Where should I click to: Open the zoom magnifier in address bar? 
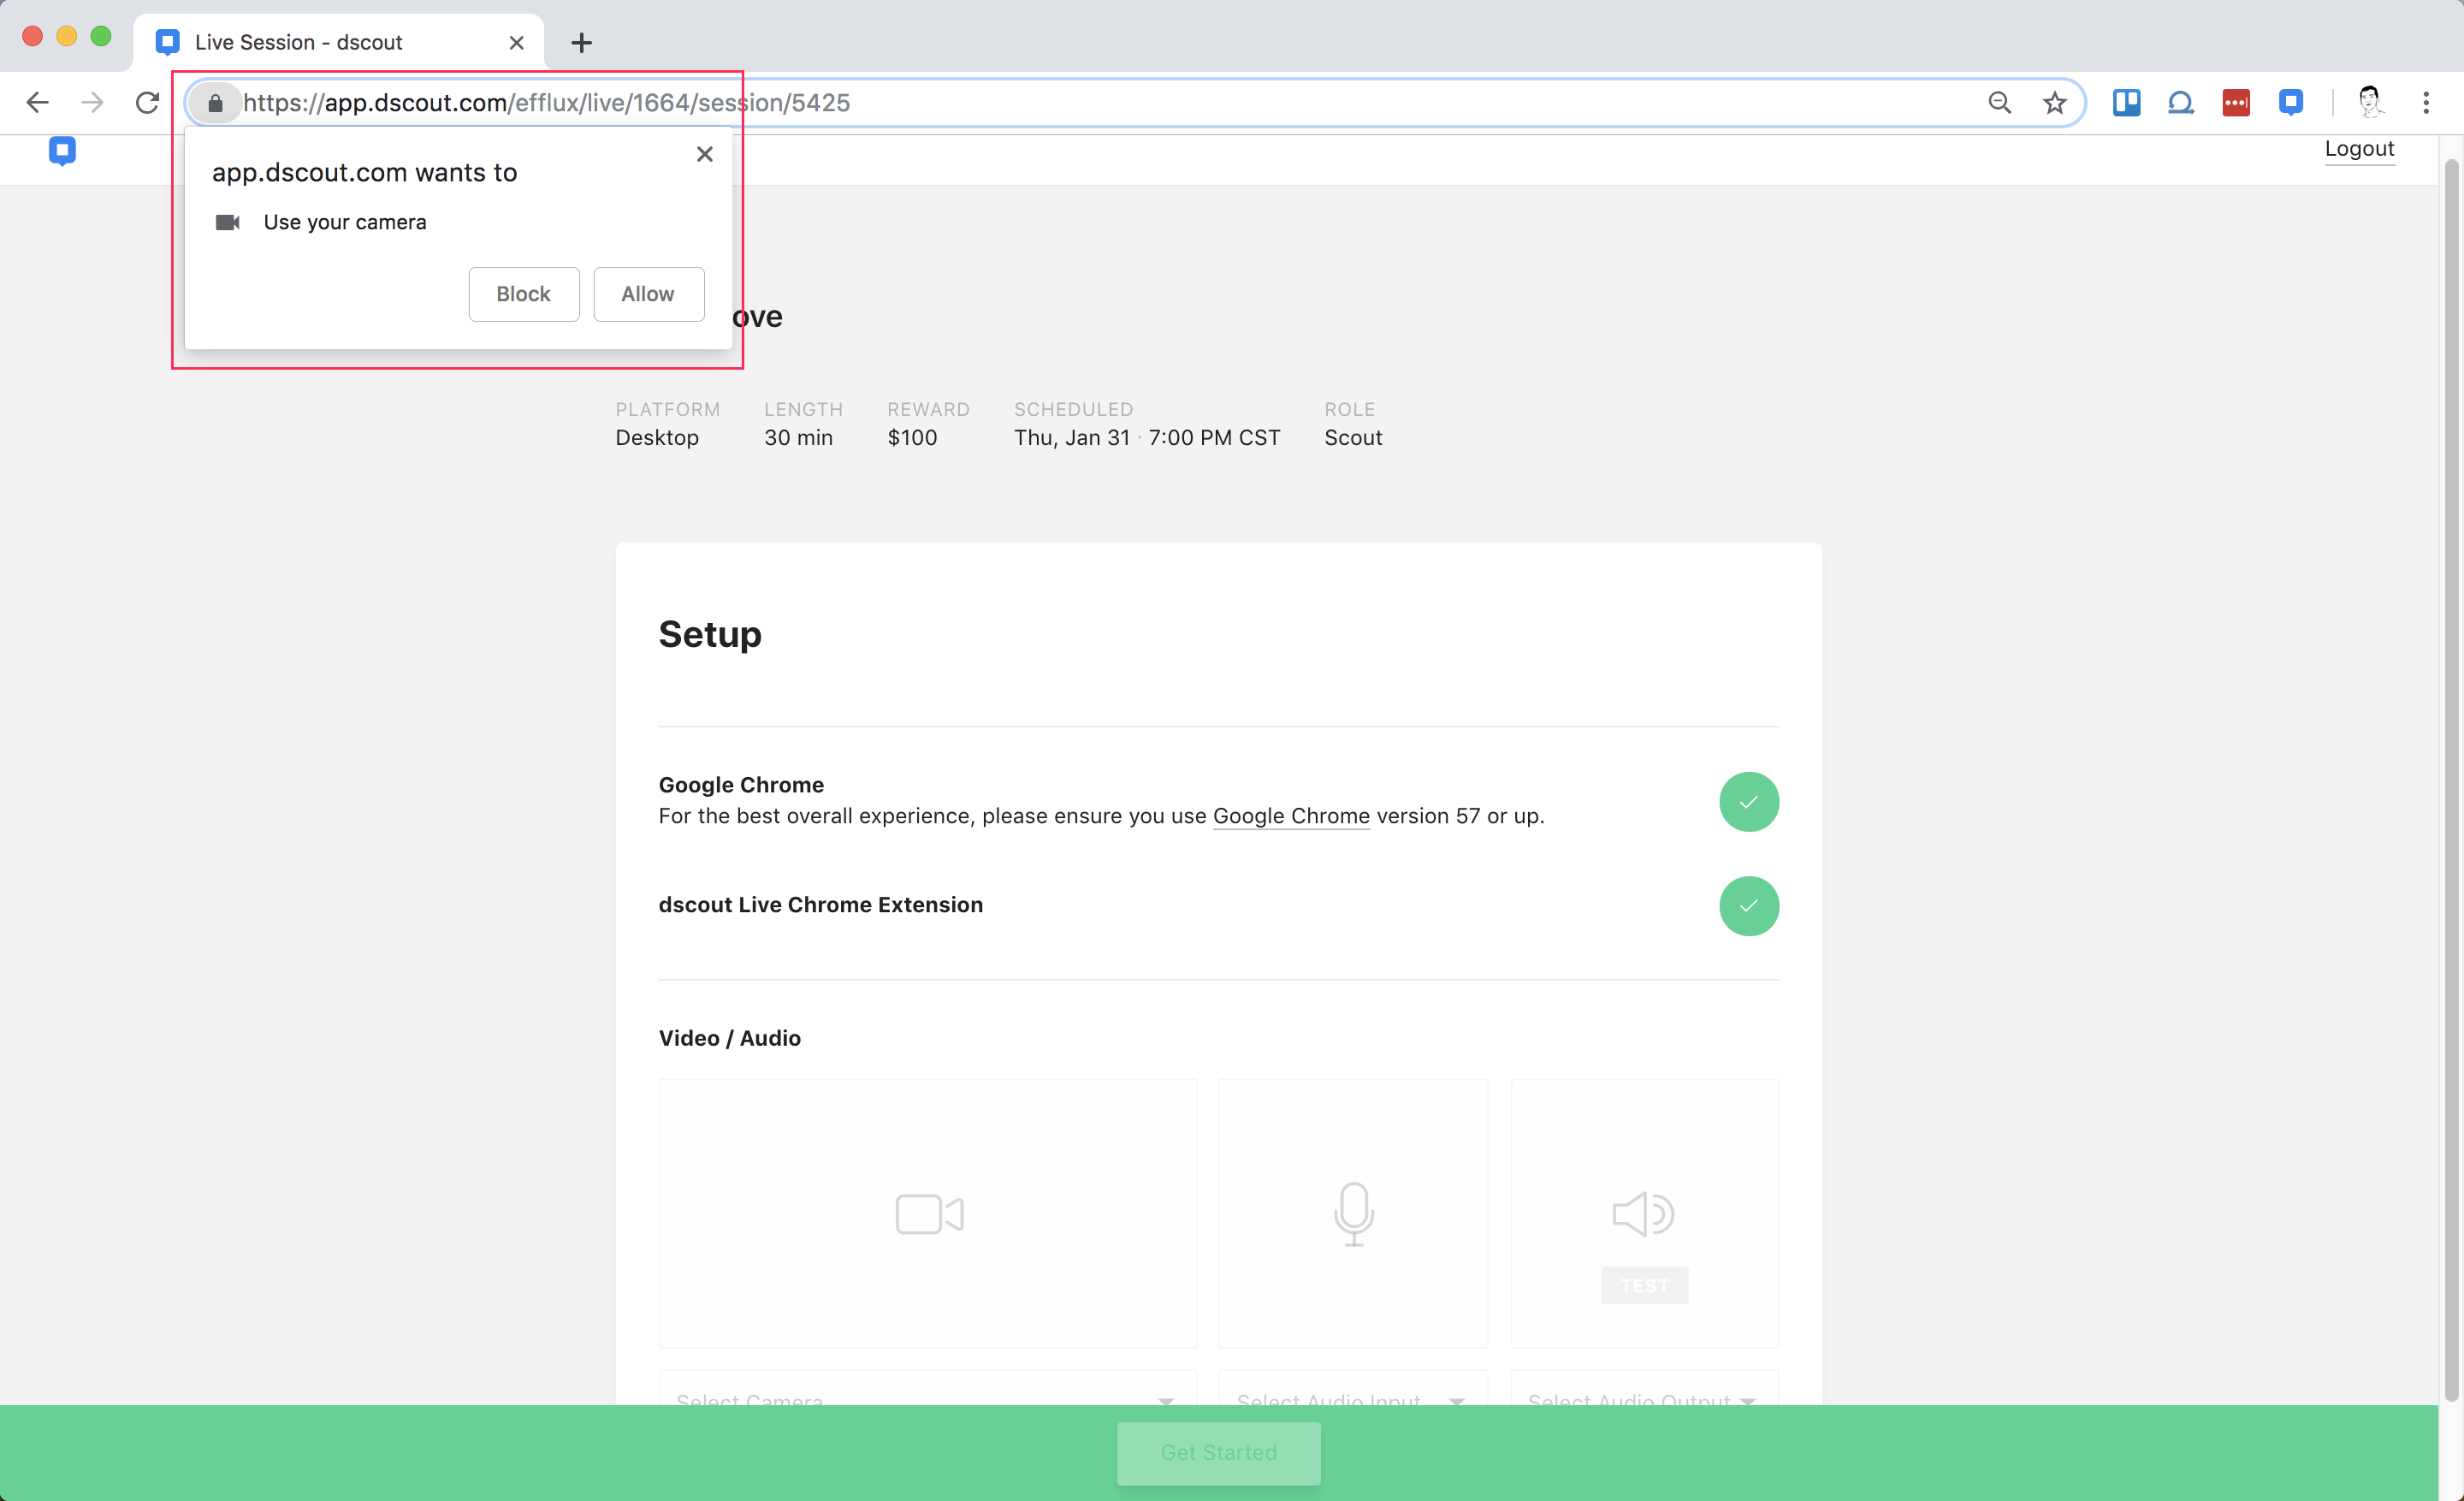[1999, 103]
